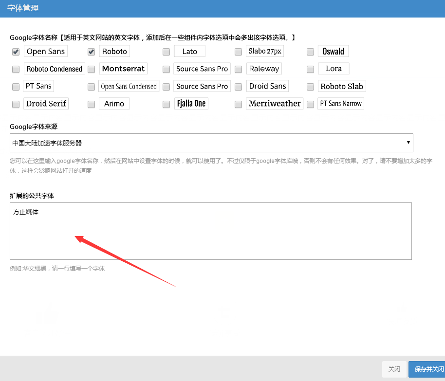Screen dimensions: 445x381
Task: Click the Lato font label
Action: click(x=189, y=52)
